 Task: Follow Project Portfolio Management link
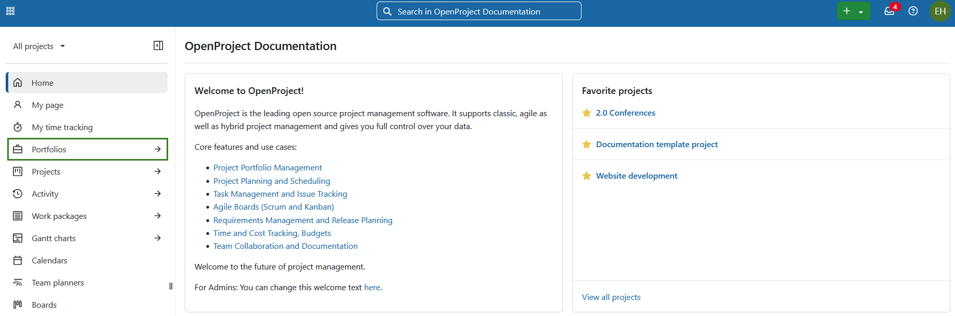click(267, 167)
